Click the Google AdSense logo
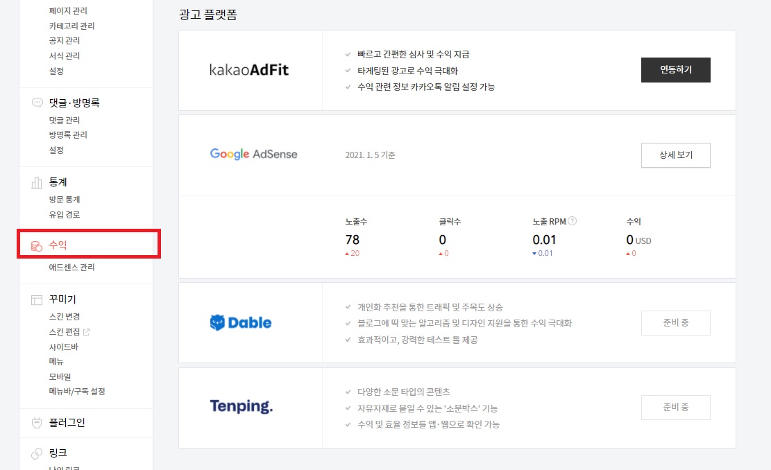Image resolution: width=771 pixels, height=470 pixels. 254,154
